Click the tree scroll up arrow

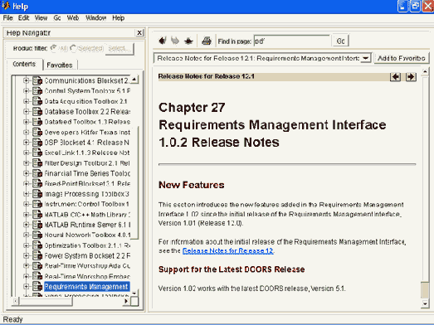(x=134, y=80)
